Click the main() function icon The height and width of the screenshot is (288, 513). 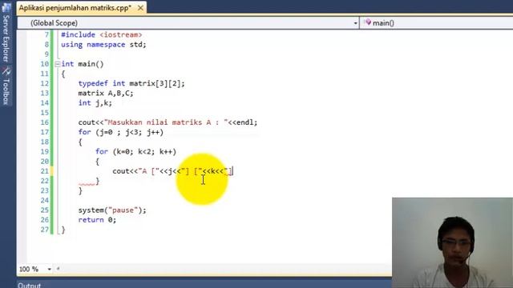click(x=368, y=22)
